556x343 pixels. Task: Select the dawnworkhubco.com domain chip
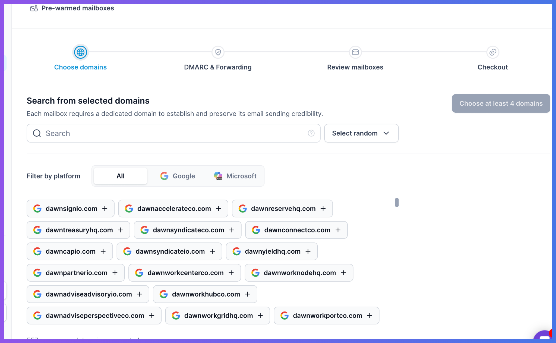(x=205, y=294)
